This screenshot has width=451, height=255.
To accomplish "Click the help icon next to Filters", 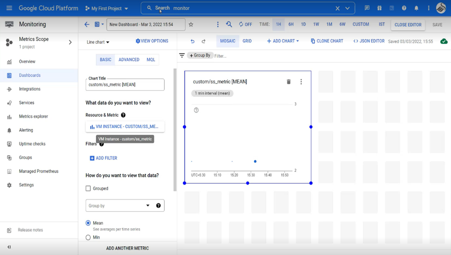I will tap(102, 144).
